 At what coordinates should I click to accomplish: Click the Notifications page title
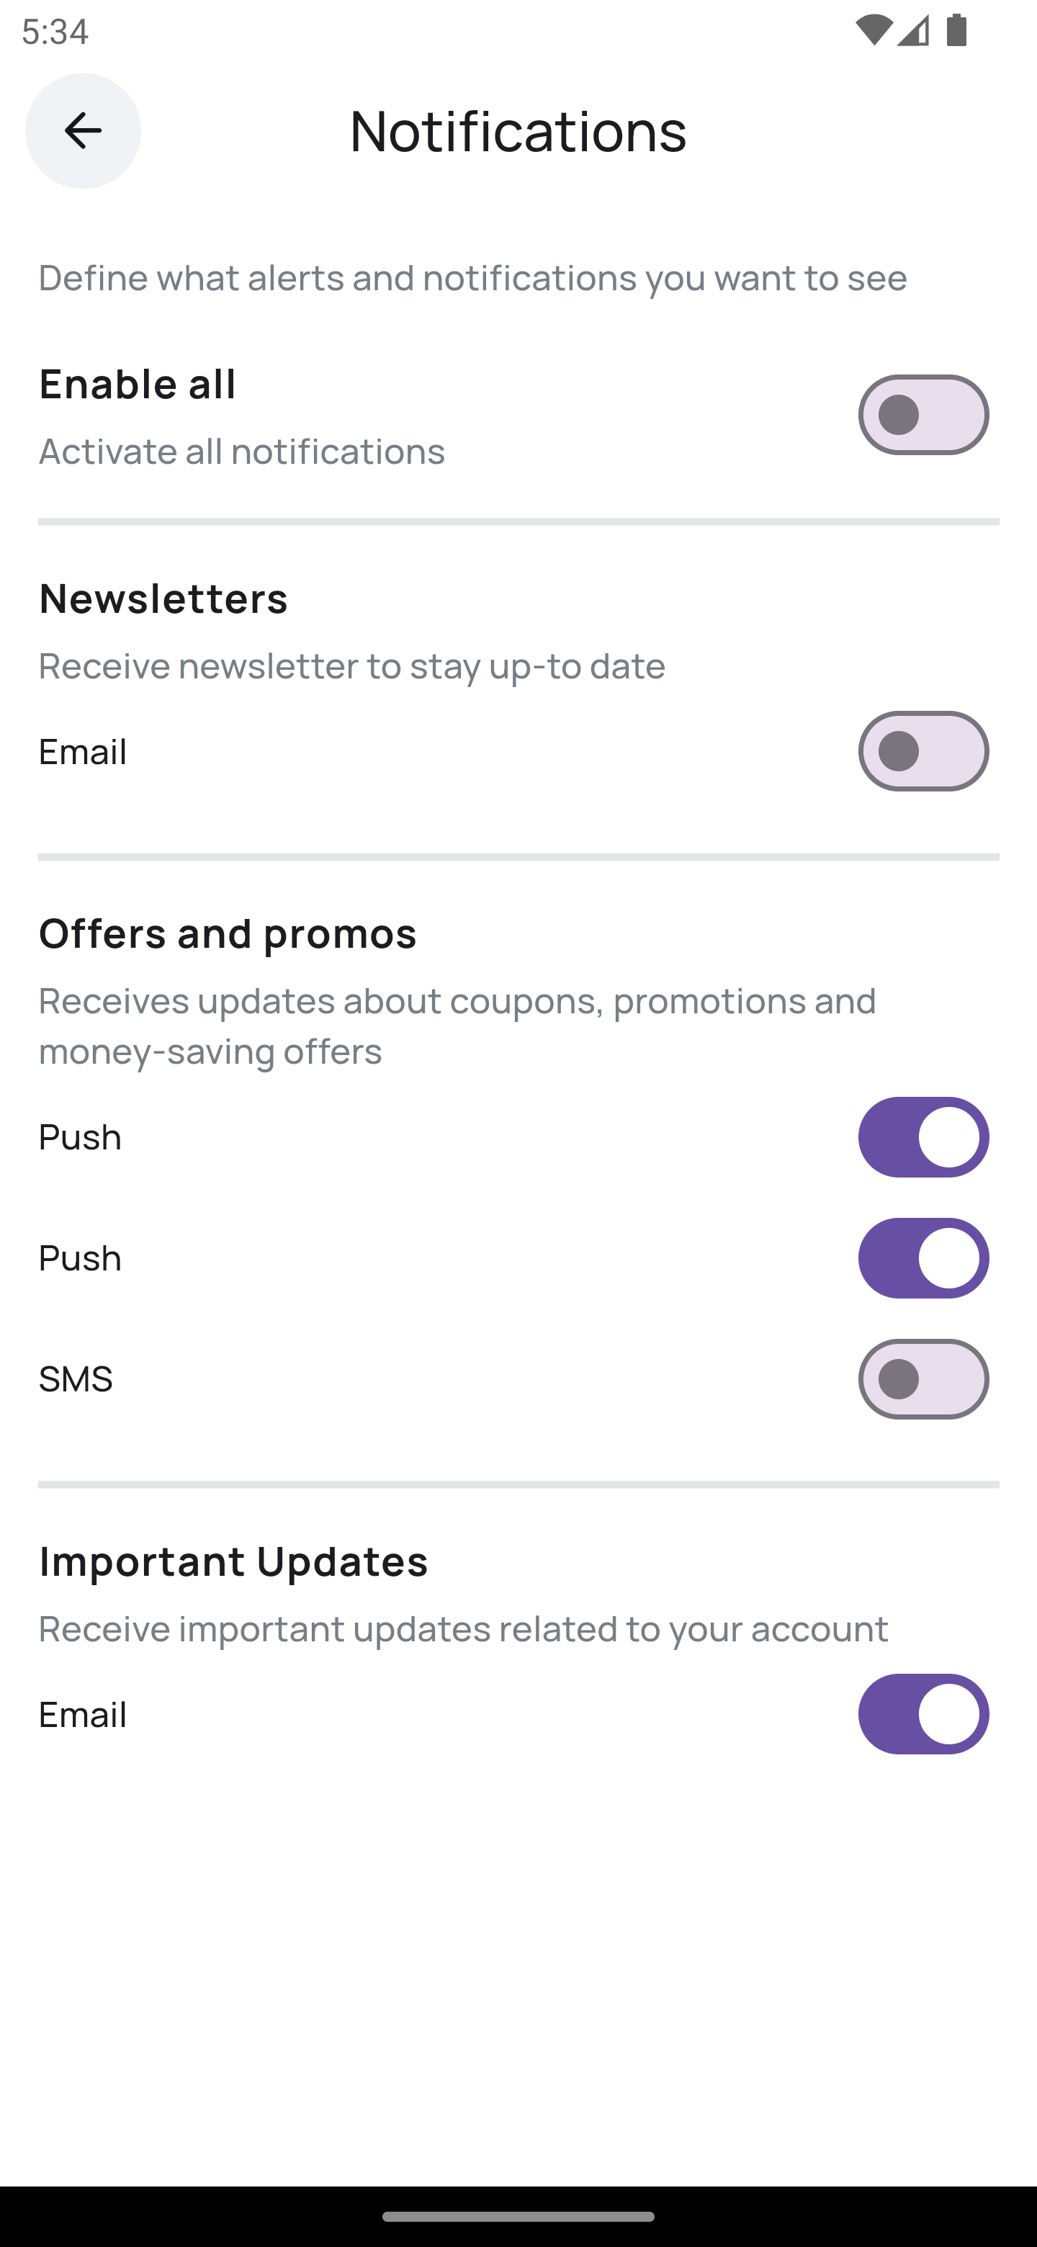pos(518,132)
